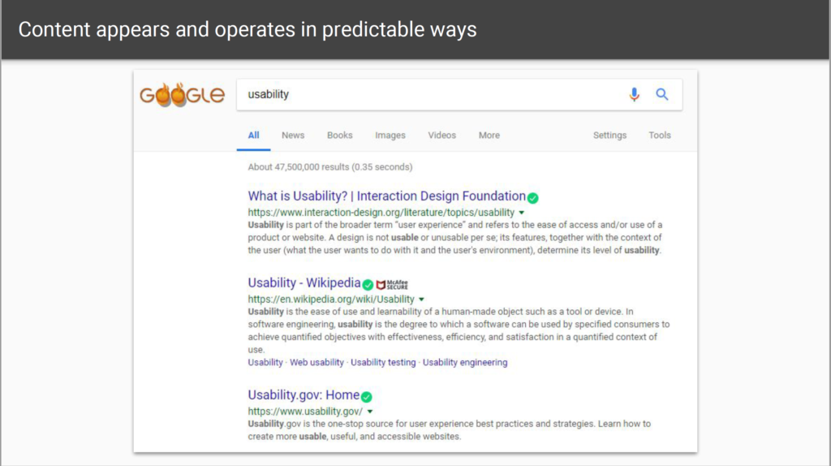Open the Books results tab

pyautogui.click(x=340, y=136)
